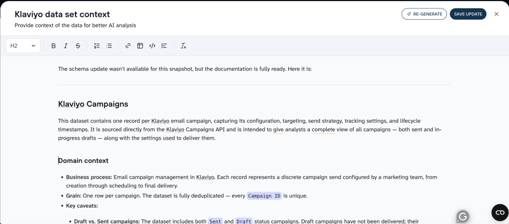Insert a bulleted list
This screenshot has height=224, width=509.
tap(109, 46)
